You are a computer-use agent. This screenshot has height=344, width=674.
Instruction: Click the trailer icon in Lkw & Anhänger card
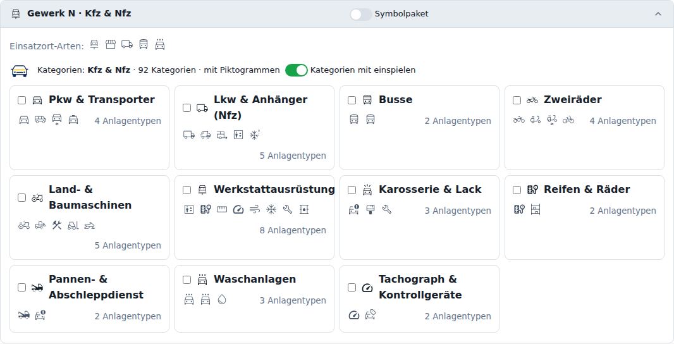pyautogui.click(x=222, y=135)
